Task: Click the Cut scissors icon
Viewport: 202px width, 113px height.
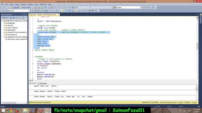Action: (45, 8)
